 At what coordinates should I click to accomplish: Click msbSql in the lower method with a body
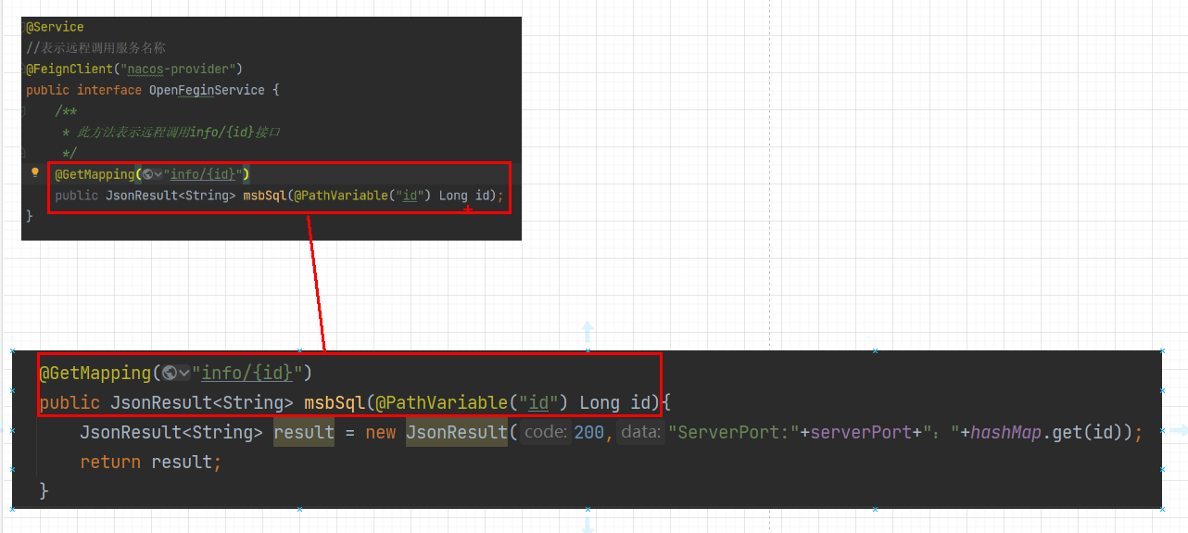335,403
